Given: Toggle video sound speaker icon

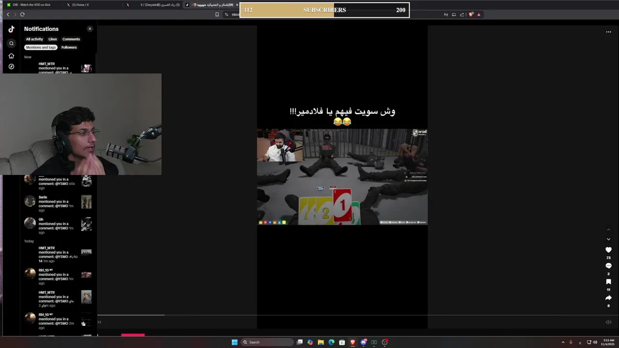Looking at the screenshot, I should [608, 322].
